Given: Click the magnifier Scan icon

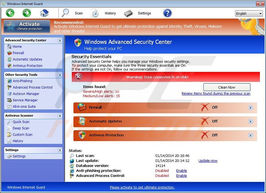Looking at the screenshot, I should click(x=65, y=13).
